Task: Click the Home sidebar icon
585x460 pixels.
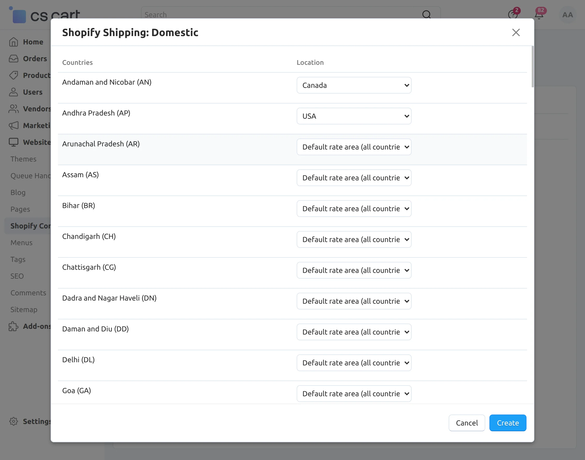Action: (14, 42)
